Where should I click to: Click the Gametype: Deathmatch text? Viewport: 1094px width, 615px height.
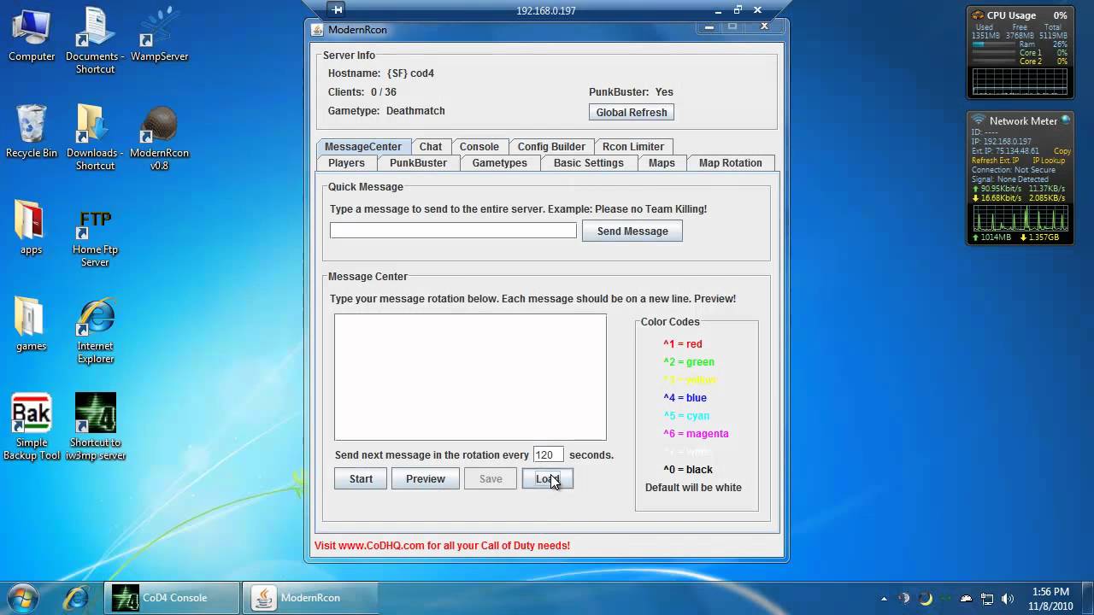[386, 111]
